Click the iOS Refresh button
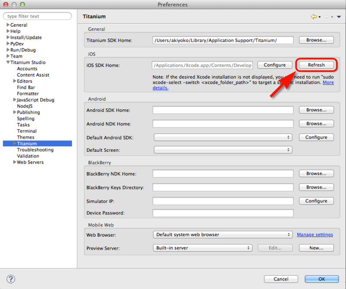This screenshot has width=346, height=289. tap(316, 65)
